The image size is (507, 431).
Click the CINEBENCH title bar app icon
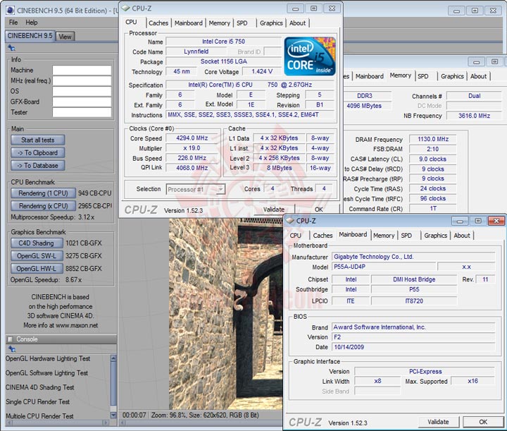(x=8, y=8)
